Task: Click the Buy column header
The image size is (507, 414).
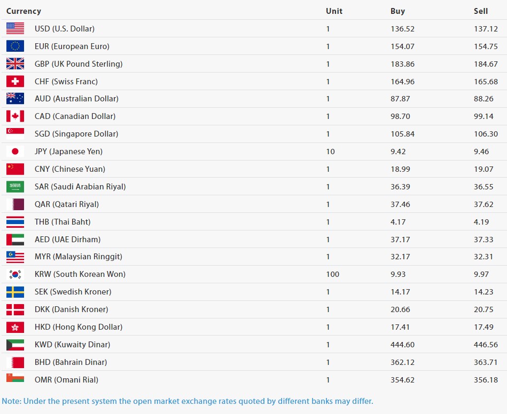Action: click(x=397, y=11)
